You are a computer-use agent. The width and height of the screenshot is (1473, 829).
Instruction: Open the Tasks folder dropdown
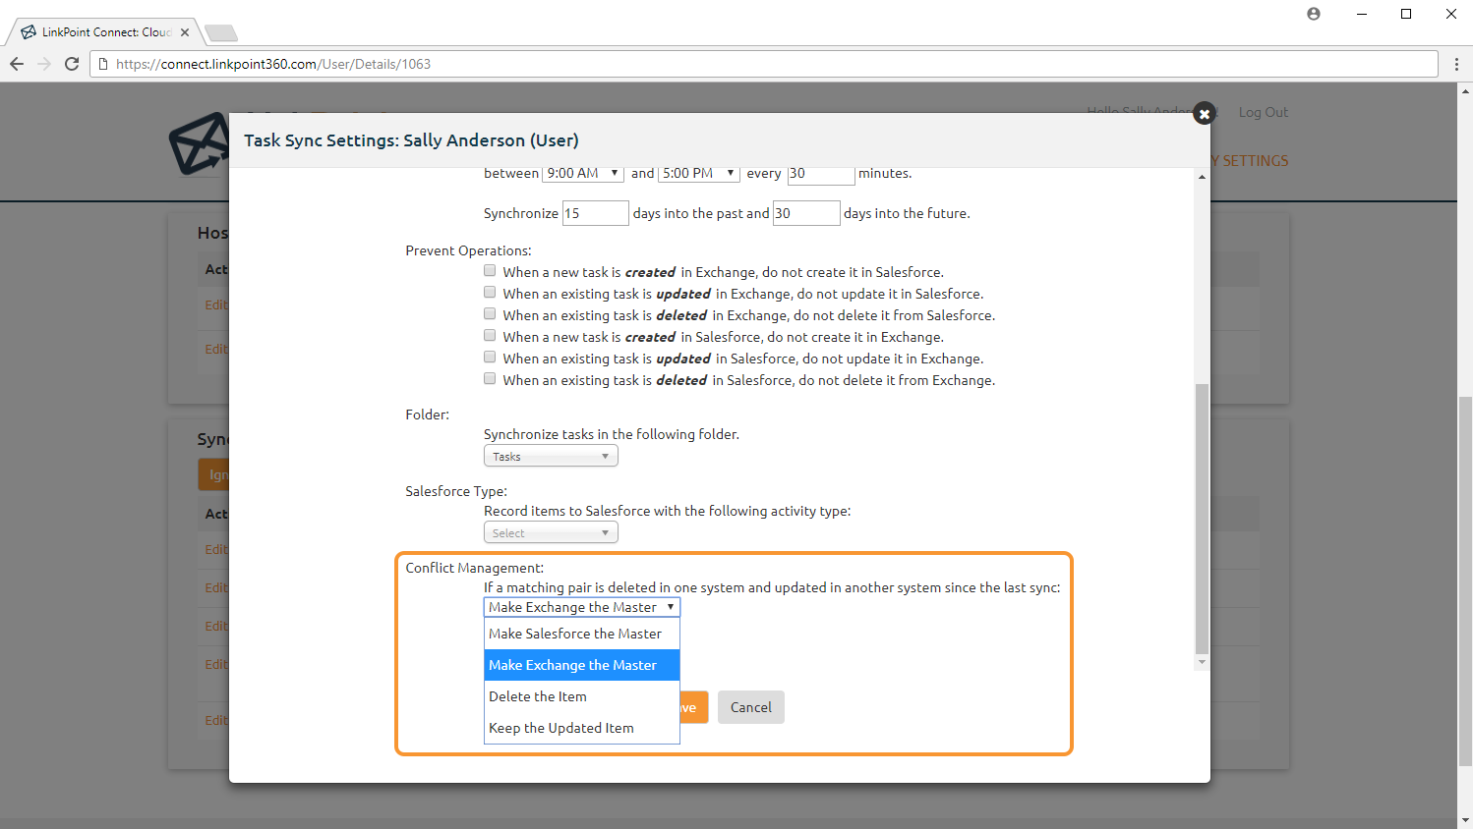[551, 456]
